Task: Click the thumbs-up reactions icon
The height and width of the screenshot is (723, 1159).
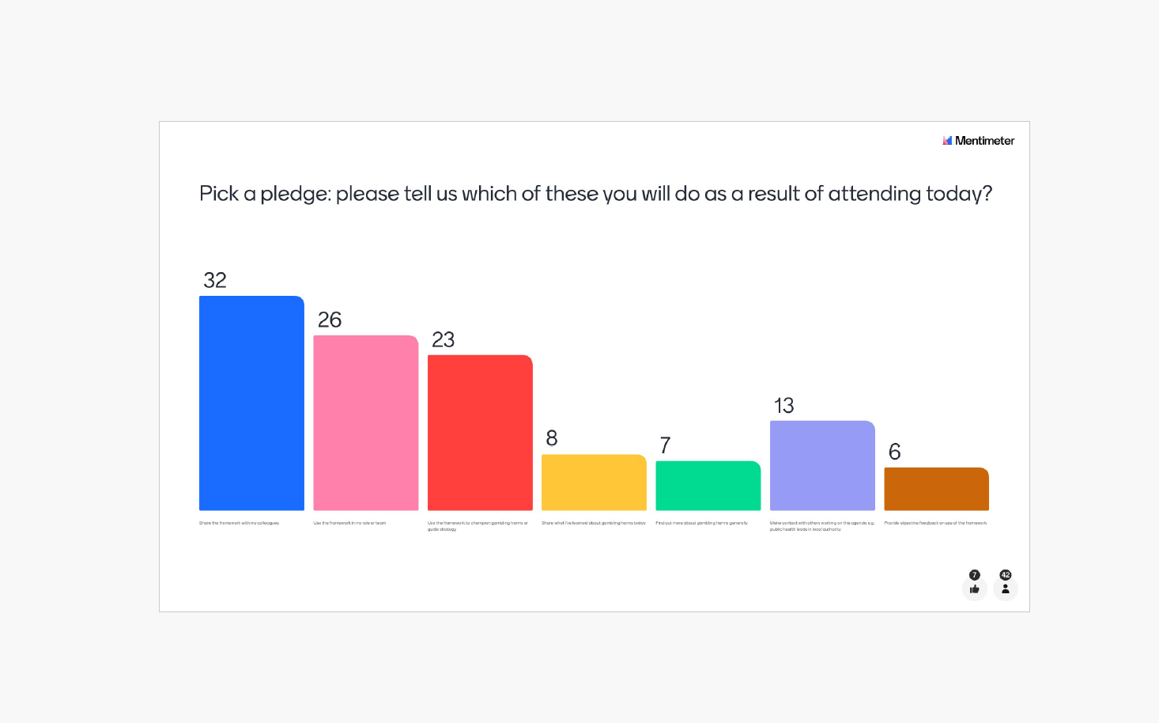Action: [x=974, y=589]
